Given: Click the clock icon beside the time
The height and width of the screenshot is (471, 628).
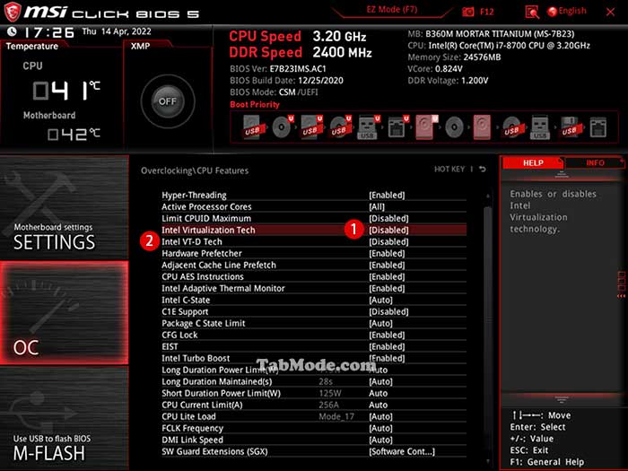Looking at the screenshot, I should tap(12, 31).
